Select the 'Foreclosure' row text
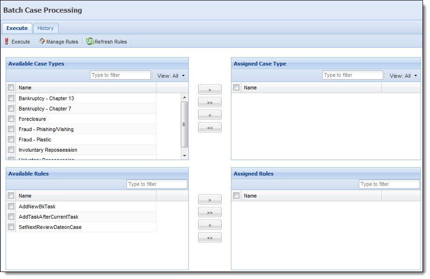This screenshot has width=430, height=279. tap(32, 119)
